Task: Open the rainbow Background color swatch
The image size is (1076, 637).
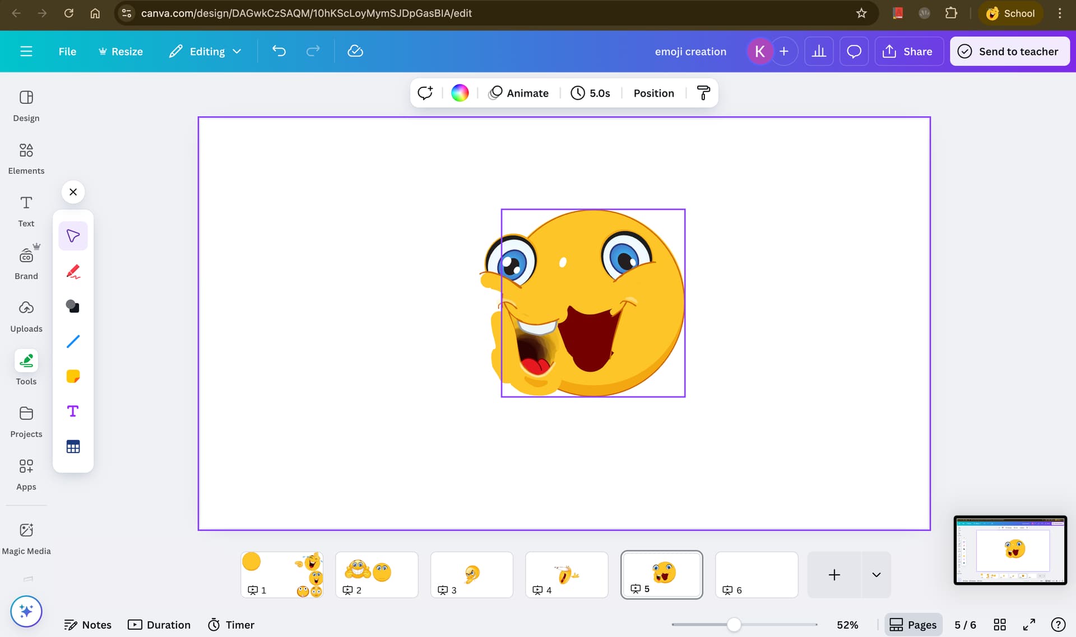Action: [x=460, y=93]
